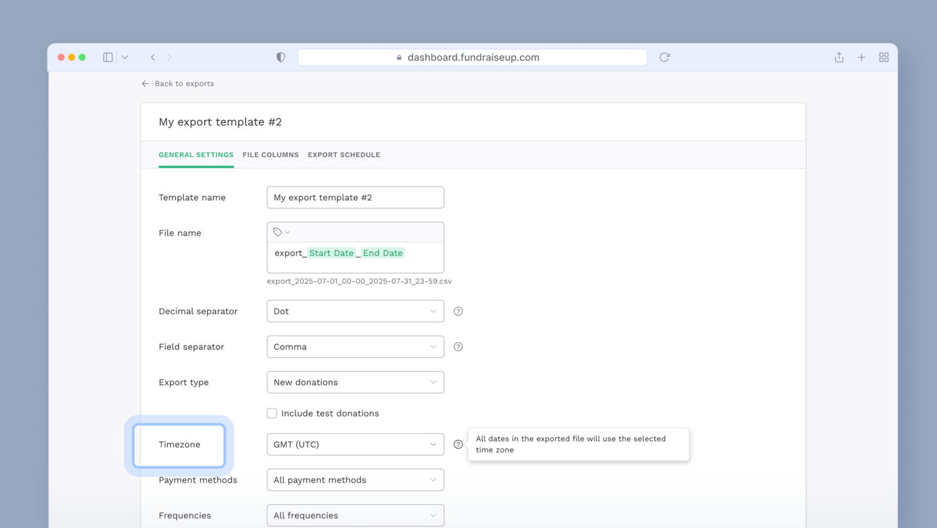The height and width of the screenshot is (528, 937).
Task: Click the browser back arrow button
Action: coord(153,57)
